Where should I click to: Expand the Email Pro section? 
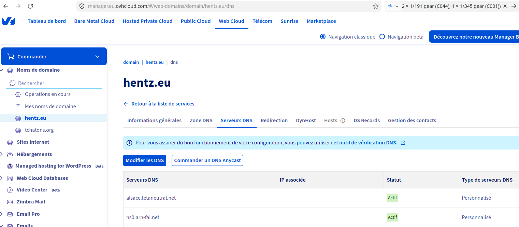click(1, 214)
